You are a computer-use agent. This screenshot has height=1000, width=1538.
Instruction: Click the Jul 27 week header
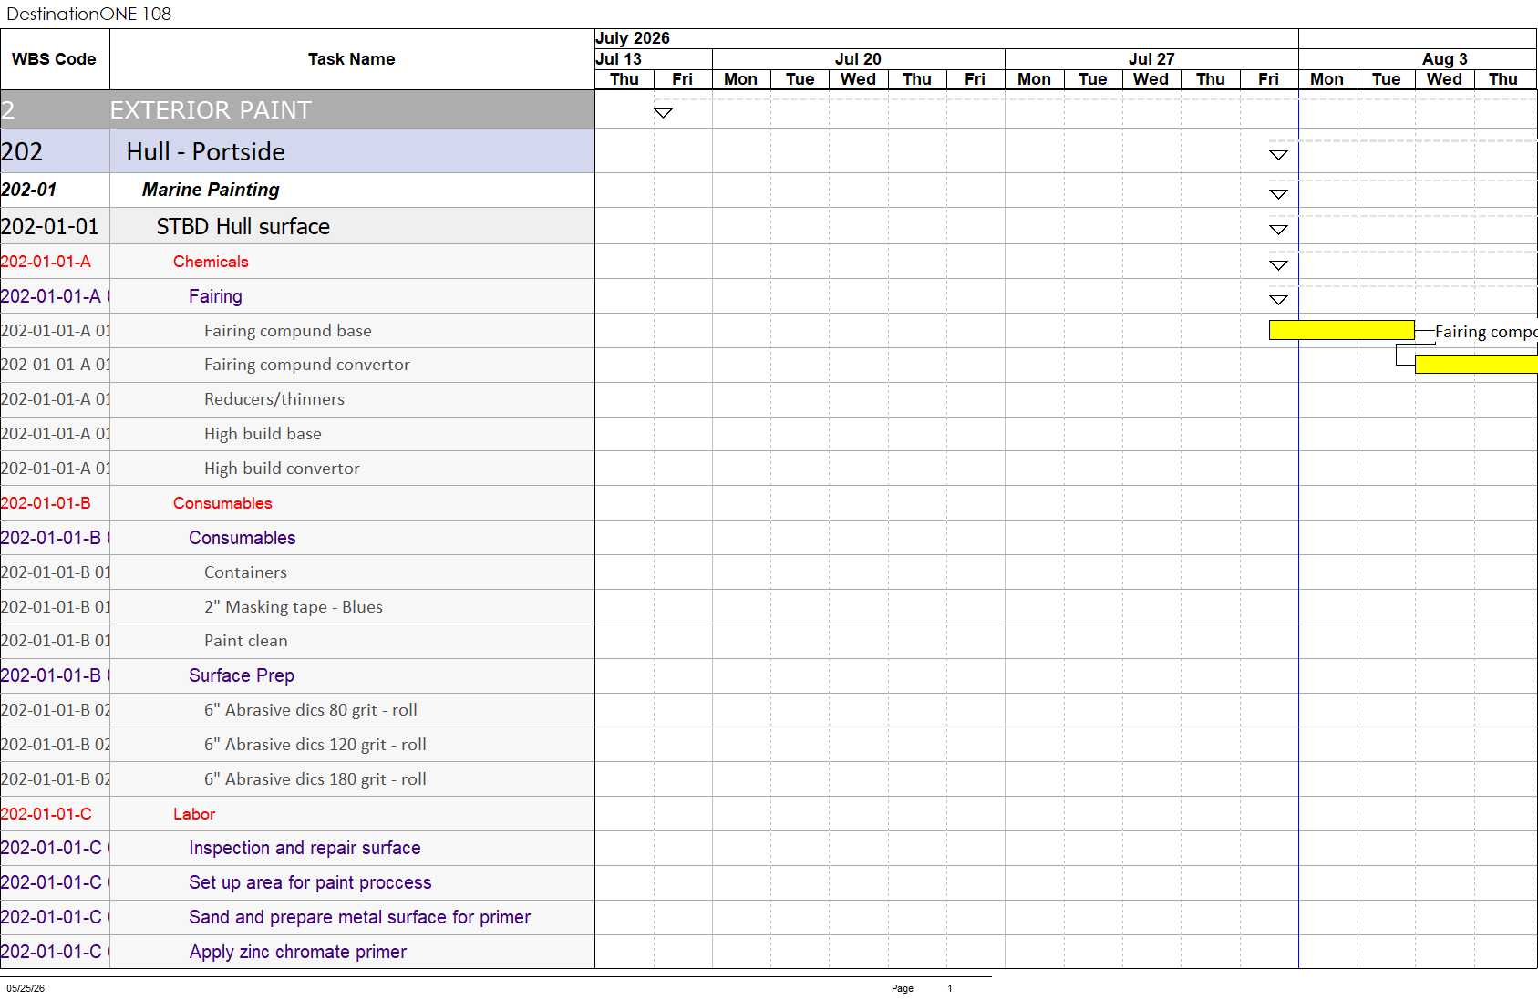[1151, 59]
